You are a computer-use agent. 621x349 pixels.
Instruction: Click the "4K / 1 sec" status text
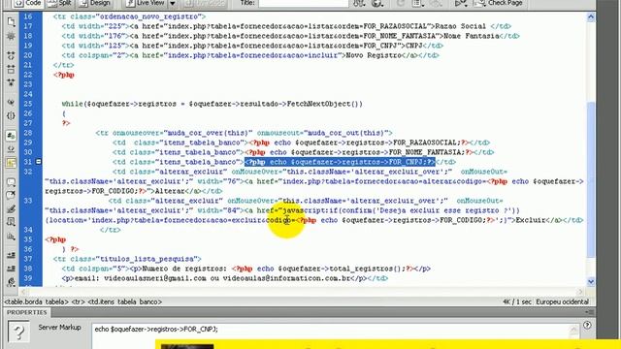(517, 301)
